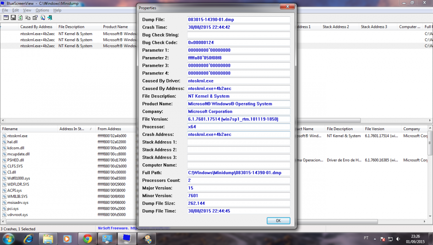
Task: Click the Caused By Driver value field
Action: (239, 81)
